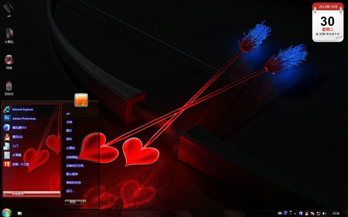The height and width of the screenshot is (217, 348).
Task: Open the volume speaker tray icon
Action: coord(324,213)
